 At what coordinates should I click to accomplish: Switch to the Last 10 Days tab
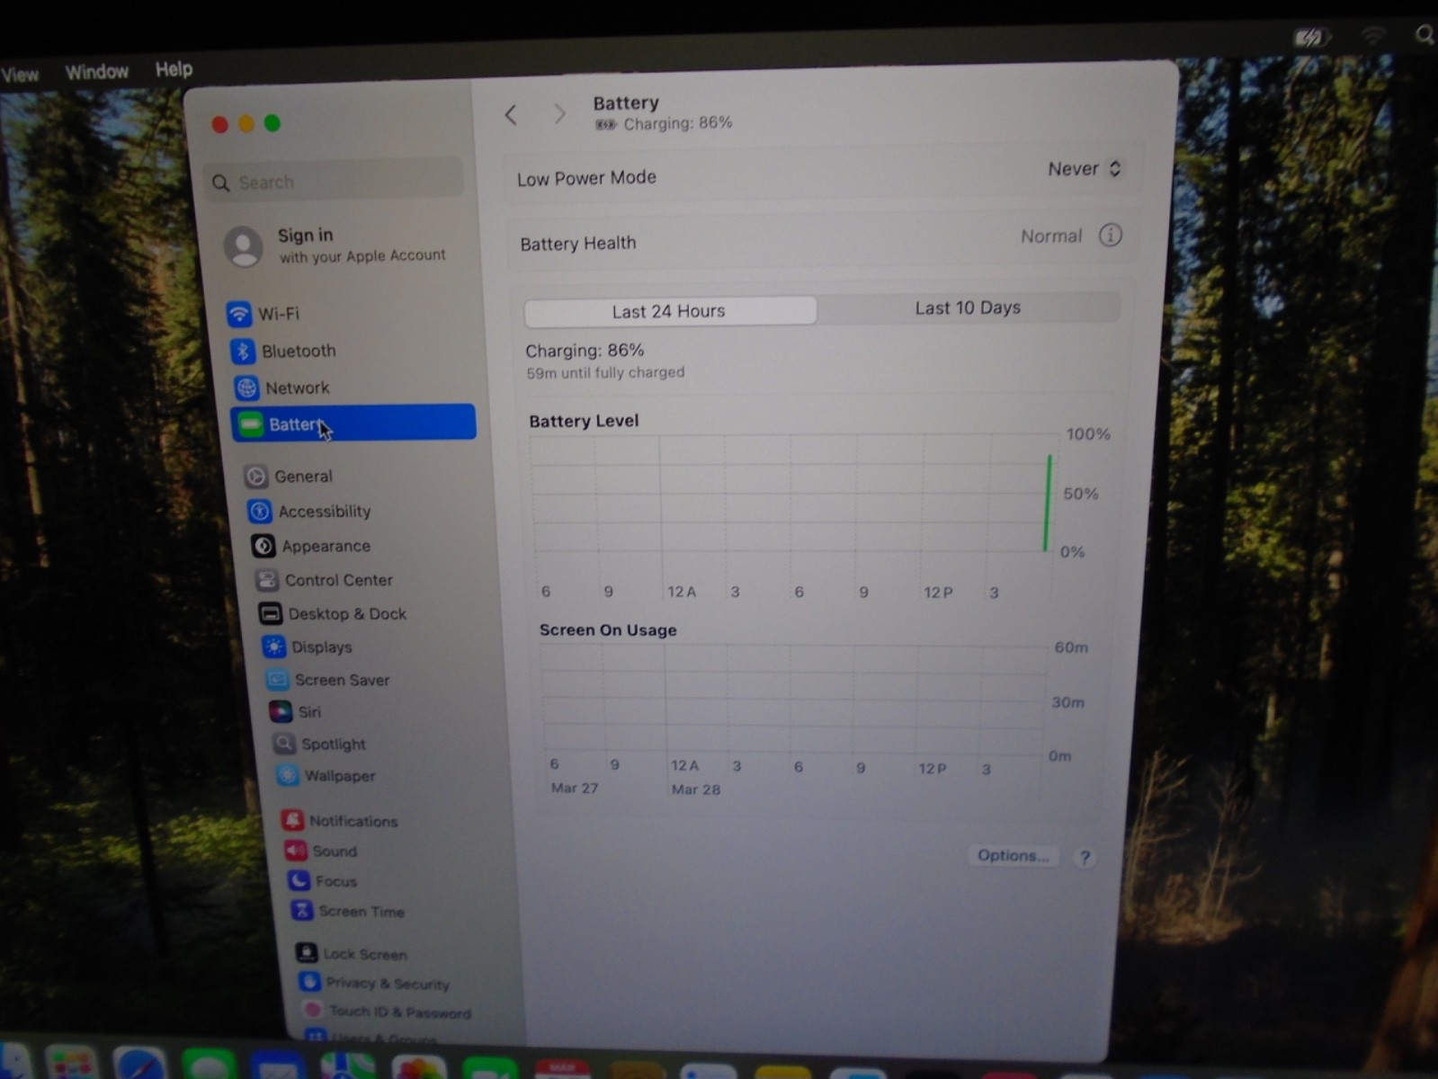(968, 308)
